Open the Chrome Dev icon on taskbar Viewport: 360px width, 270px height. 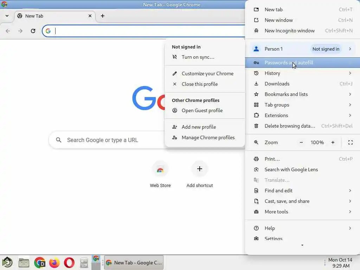click(x=40, y=263)
